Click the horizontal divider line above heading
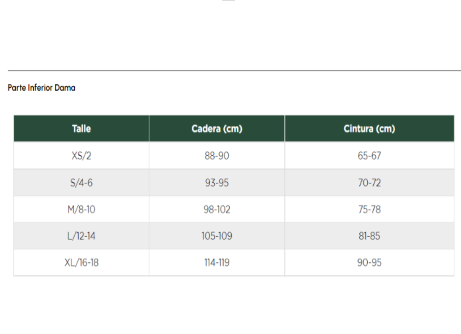This screenshot has width=461, height=334. pyautogui.click(x=234, y=71)
